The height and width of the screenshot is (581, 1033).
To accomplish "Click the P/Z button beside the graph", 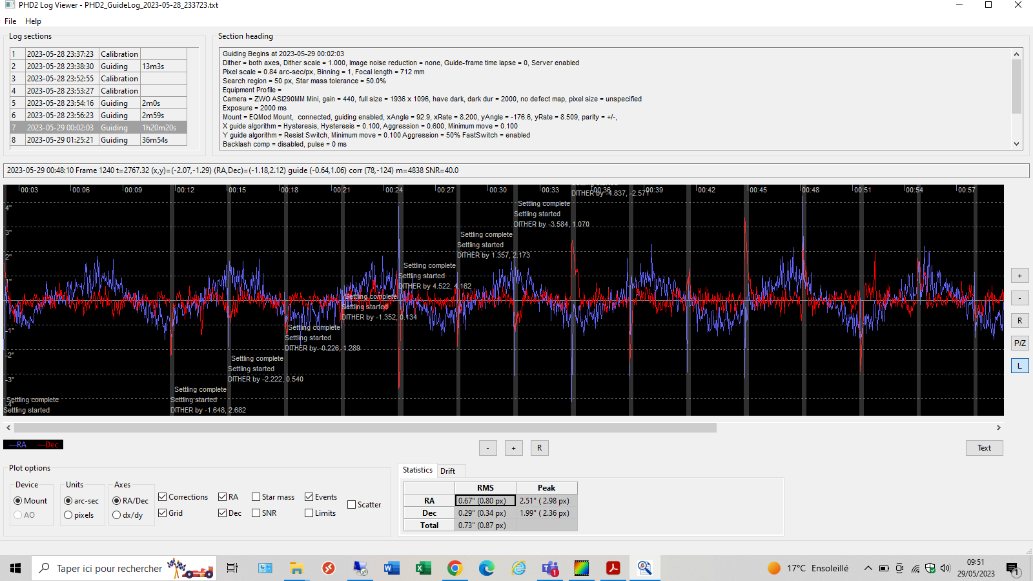I will coord(1019,343).
